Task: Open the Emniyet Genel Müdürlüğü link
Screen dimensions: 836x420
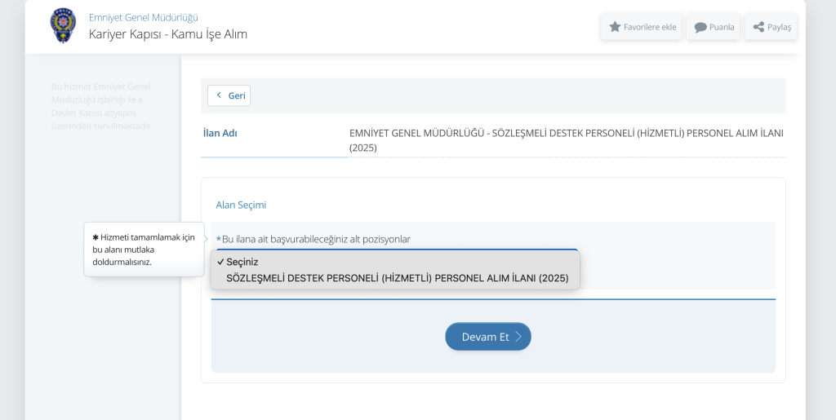Action: pyautogui.click(x=144, y=17)
